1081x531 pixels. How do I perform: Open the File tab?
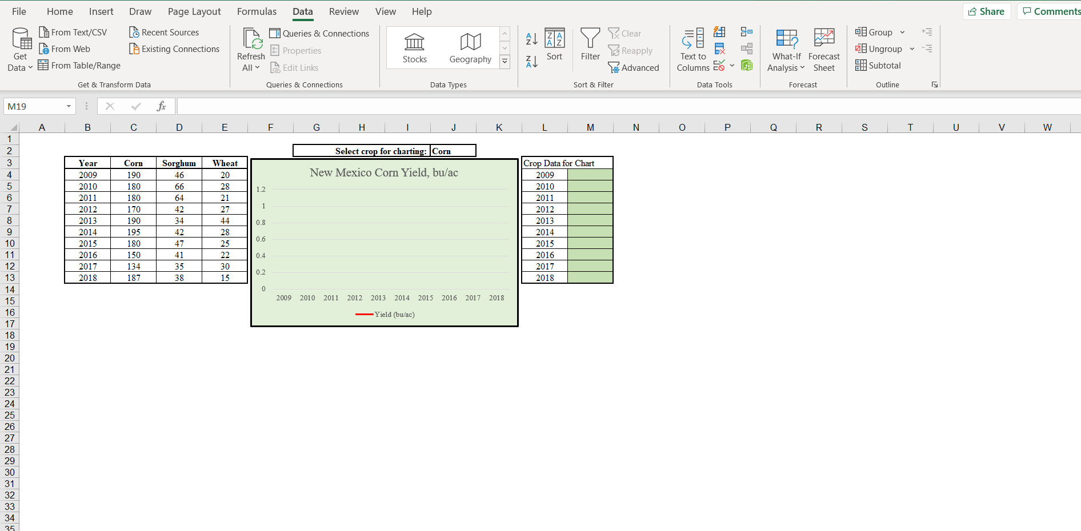(x=19, y=11)
